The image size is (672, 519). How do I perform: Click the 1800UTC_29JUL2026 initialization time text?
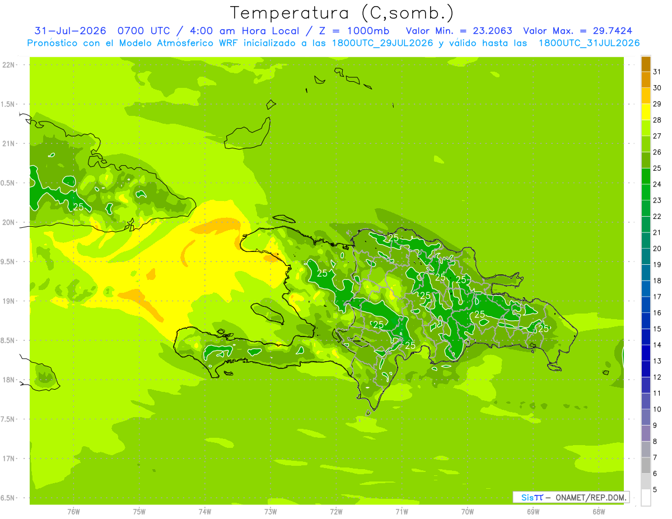tap(382, 43)
